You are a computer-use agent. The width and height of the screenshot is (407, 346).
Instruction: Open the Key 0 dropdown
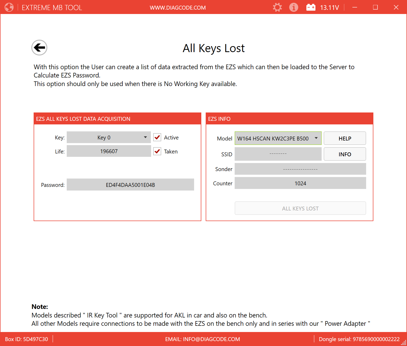(x=109, y=137)
